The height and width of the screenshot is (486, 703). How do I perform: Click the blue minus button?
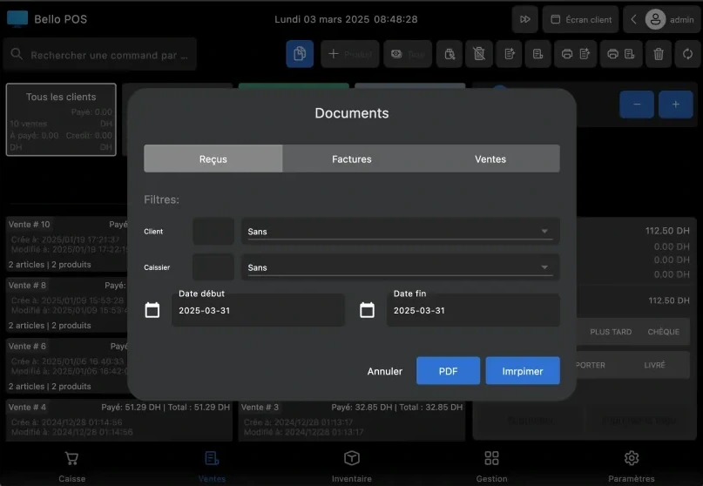[x=637, y=105]
